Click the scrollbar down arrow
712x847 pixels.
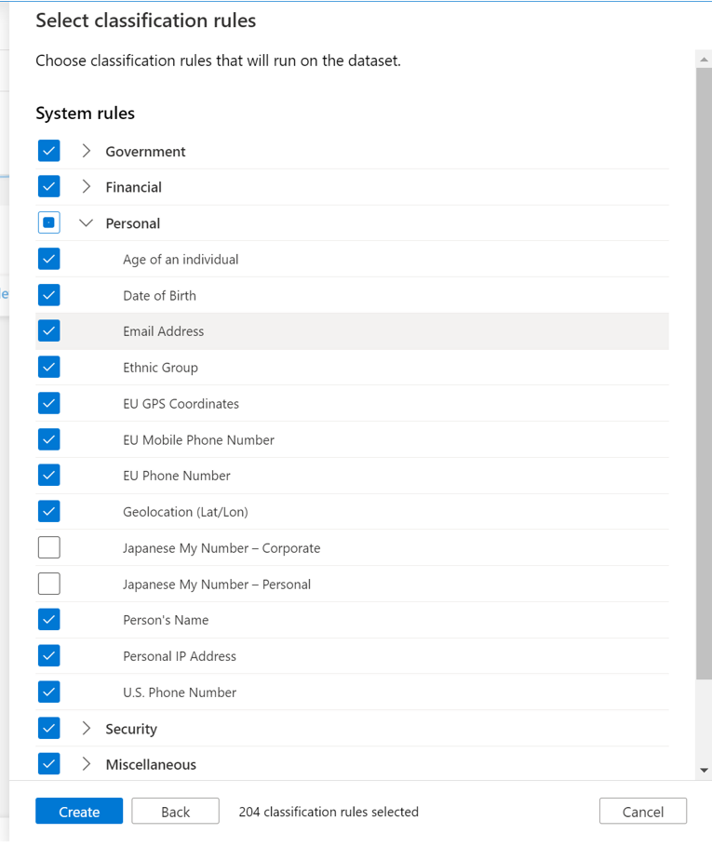point(704,771)
